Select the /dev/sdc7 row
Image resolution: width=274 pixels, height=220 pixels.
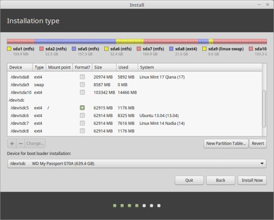tap(135, 123)
